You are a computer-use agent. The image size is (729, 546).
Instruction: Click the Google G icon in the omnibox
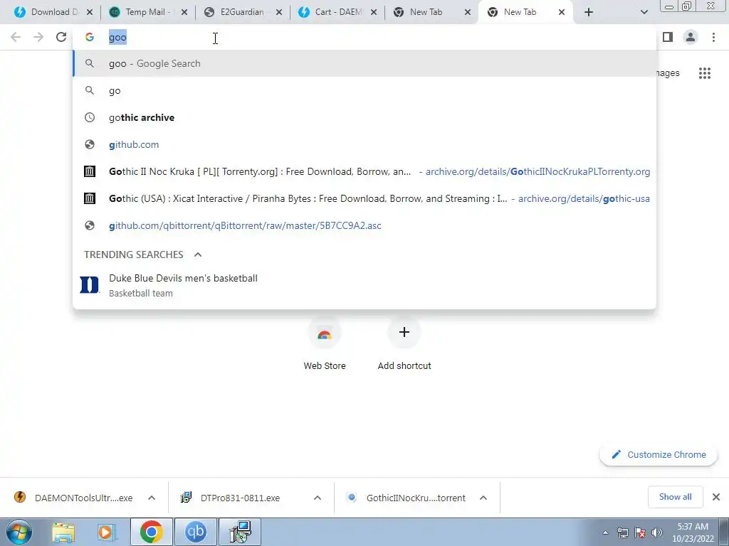(89, 37)
